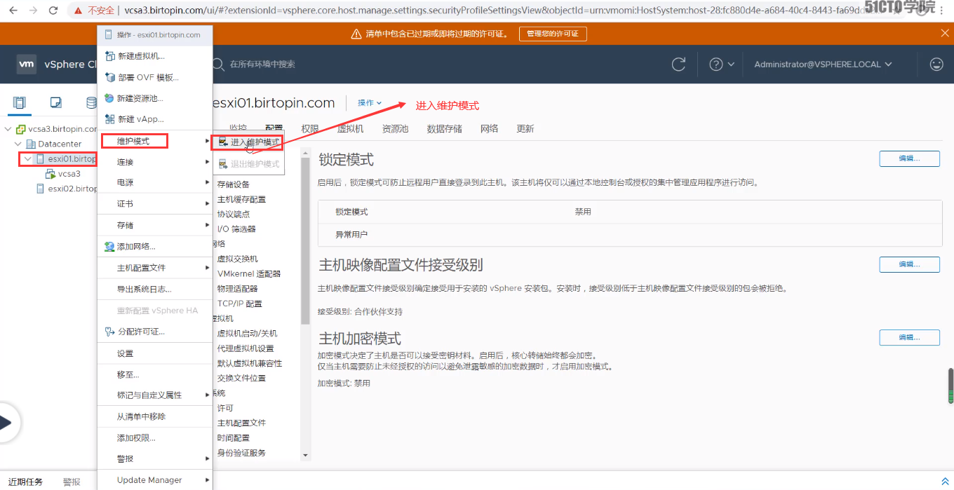Click the refresh icon in vSphere header
954x490 pixels.
678,64
